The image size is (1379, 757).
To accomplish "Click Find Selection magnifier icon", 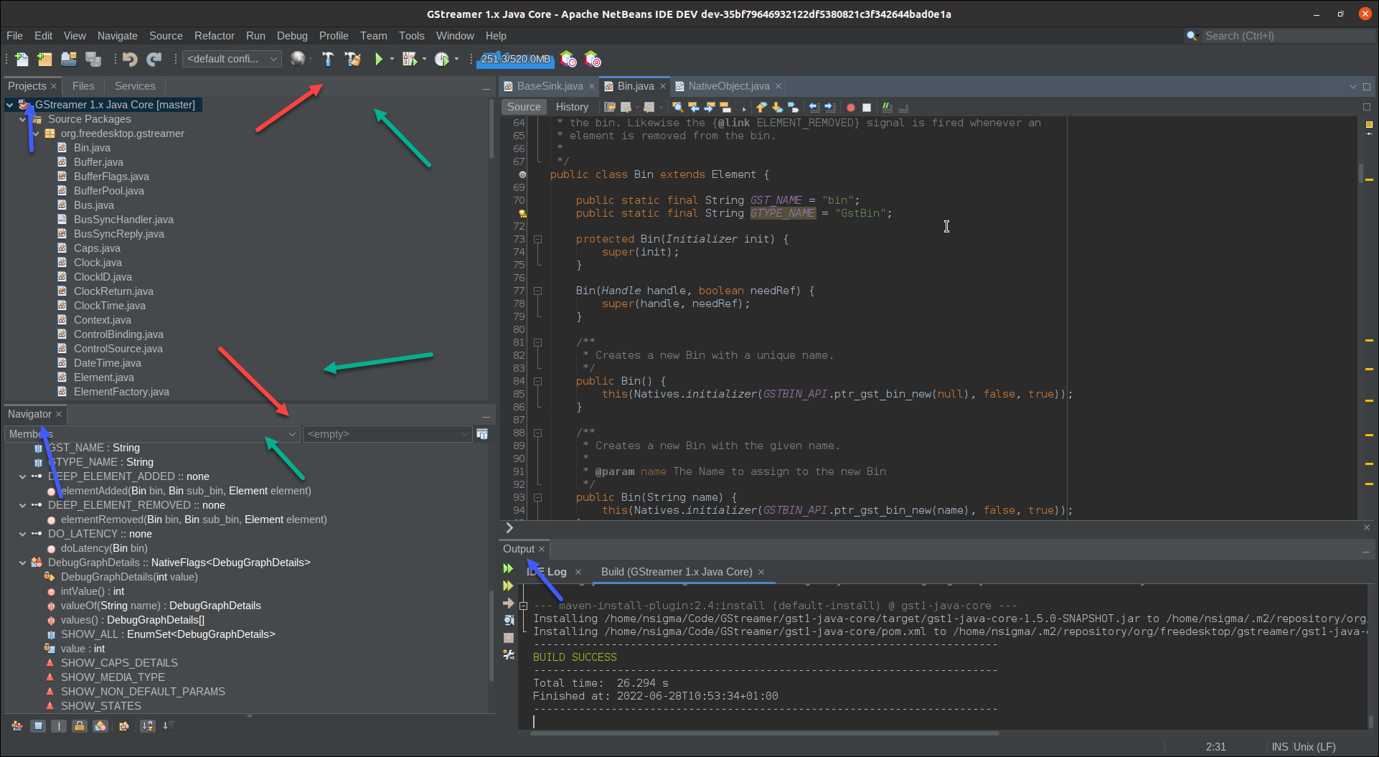I will 677,107.
